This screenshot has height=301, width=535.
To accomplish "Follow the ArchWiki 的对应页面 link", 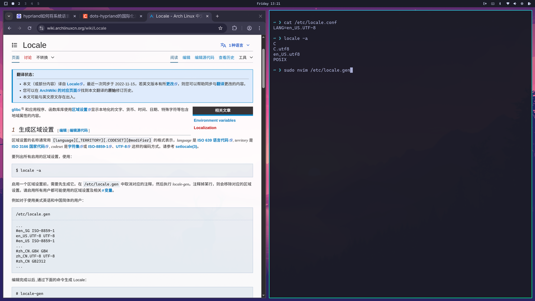I will click(x=59, y=90).
